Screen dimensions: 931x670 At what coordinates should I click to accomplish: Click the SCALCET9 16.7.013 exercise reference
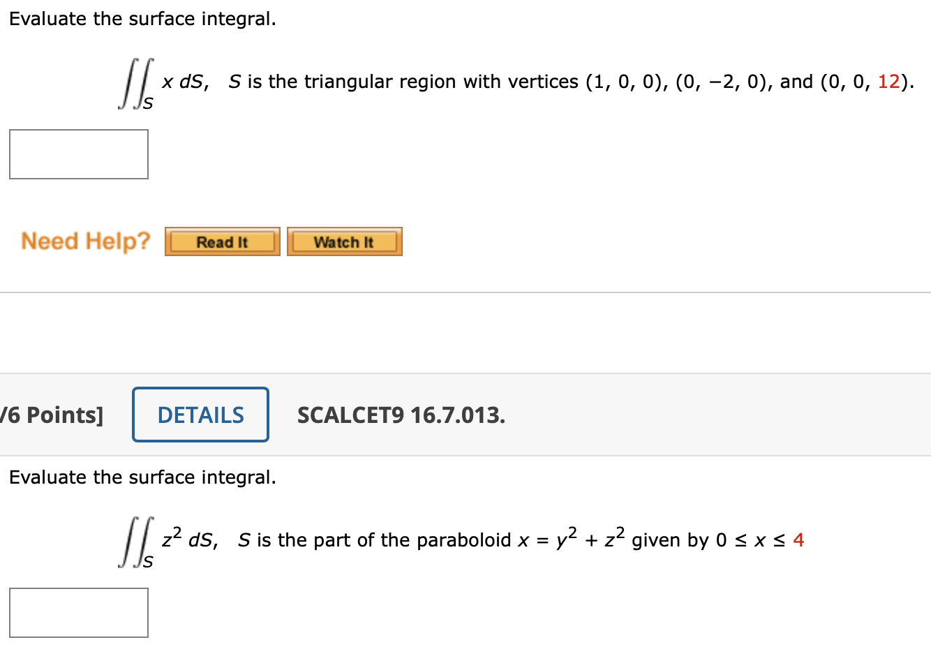[x=401, y=415]
